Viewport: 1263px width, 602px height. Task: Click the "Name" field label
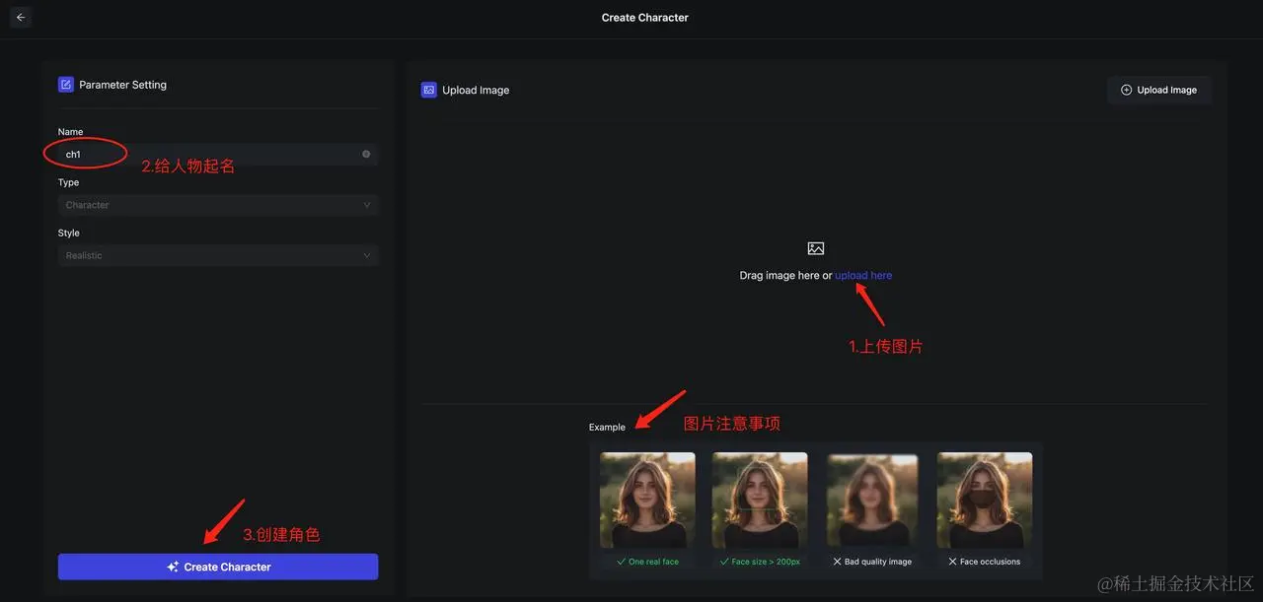click(70, 132)
